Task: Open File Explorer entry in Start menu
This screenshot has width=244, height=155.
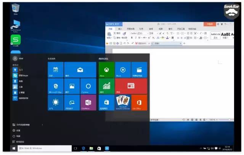Action: pyautogui.click(x=21, y=125)
